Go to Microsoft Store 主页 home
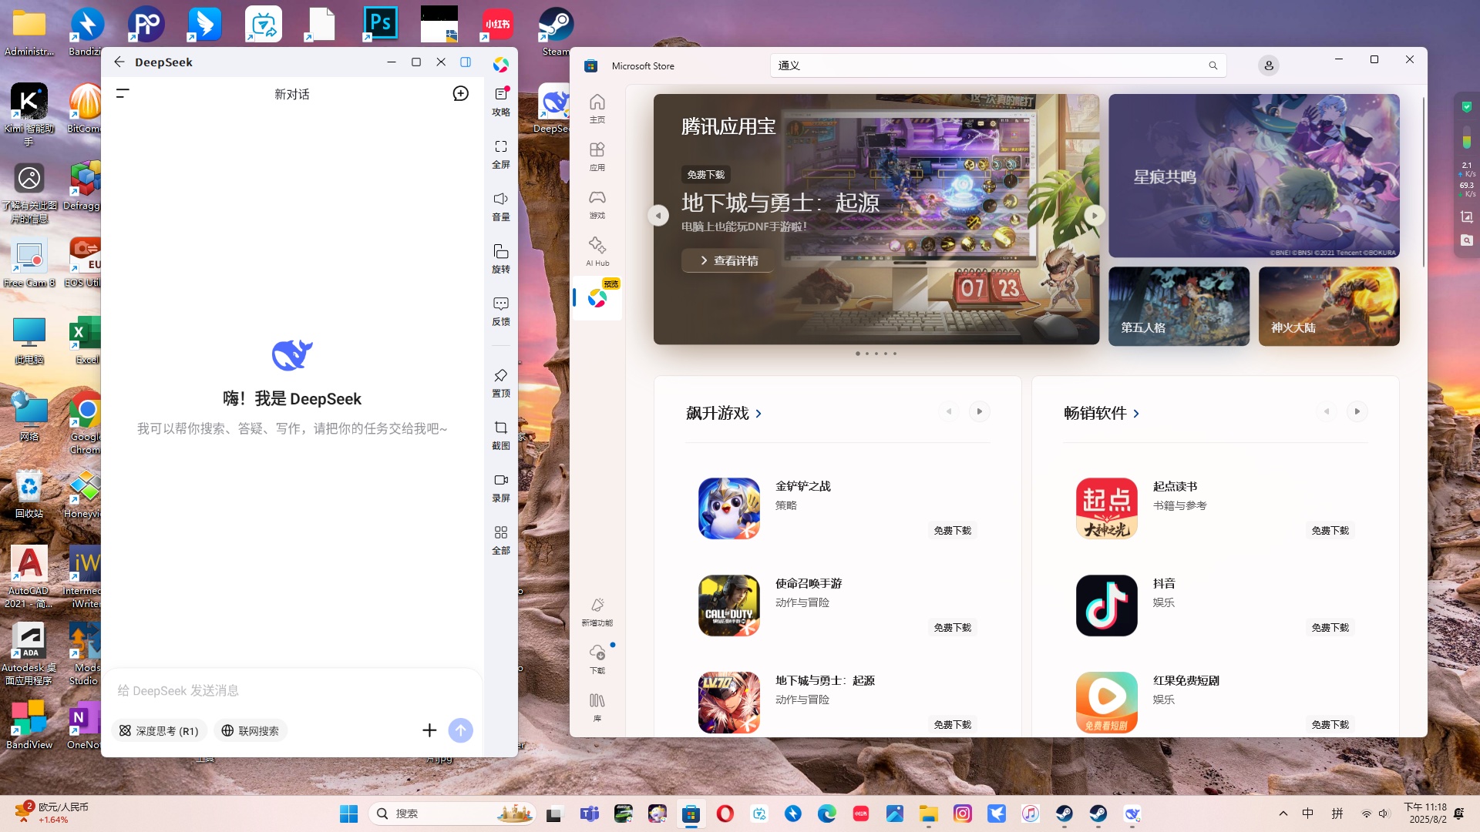 pyautogui.click(x=597, y=109)
